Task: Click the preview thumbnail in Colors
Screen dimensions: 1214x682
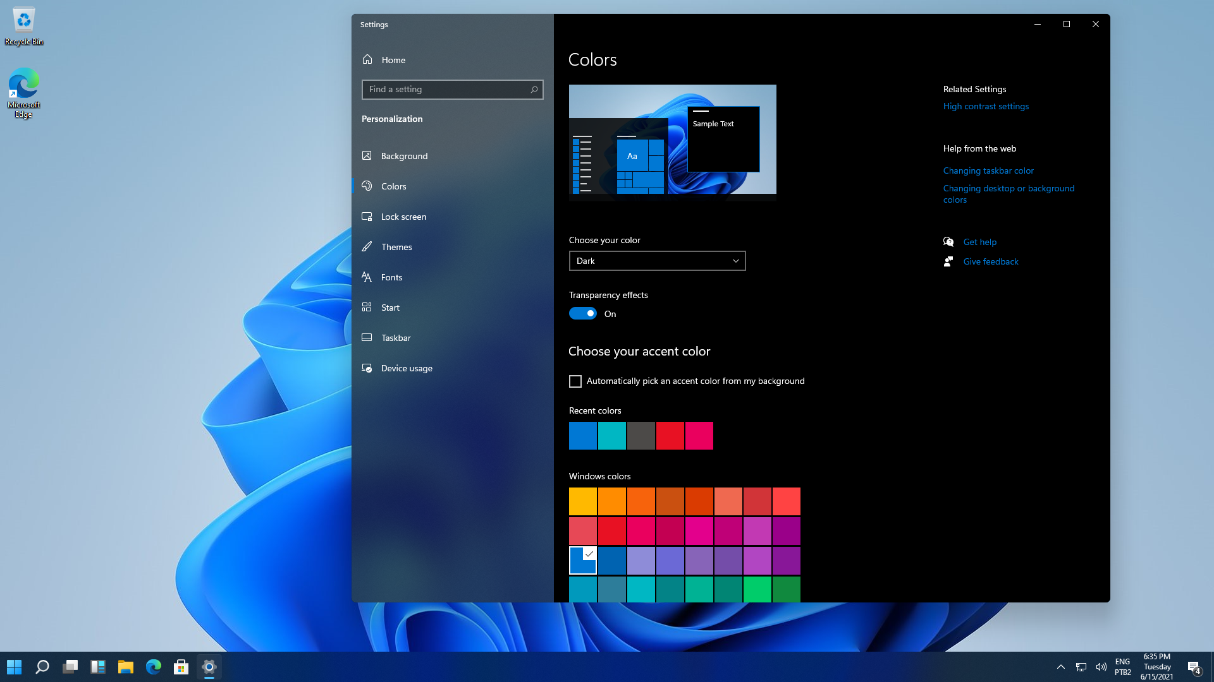Action: pos(672,141)
